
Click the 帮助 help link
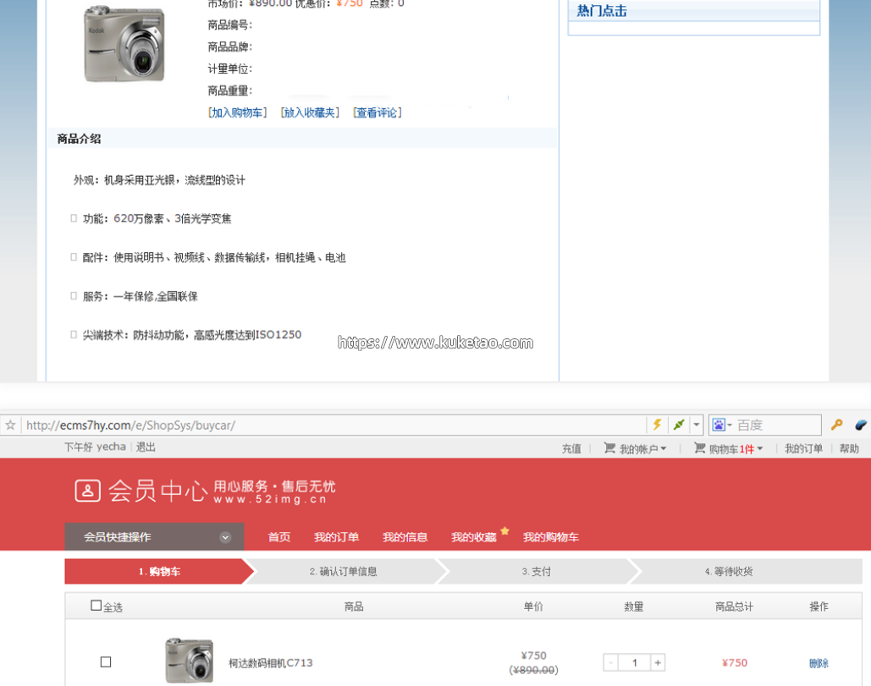coord(849,448)
